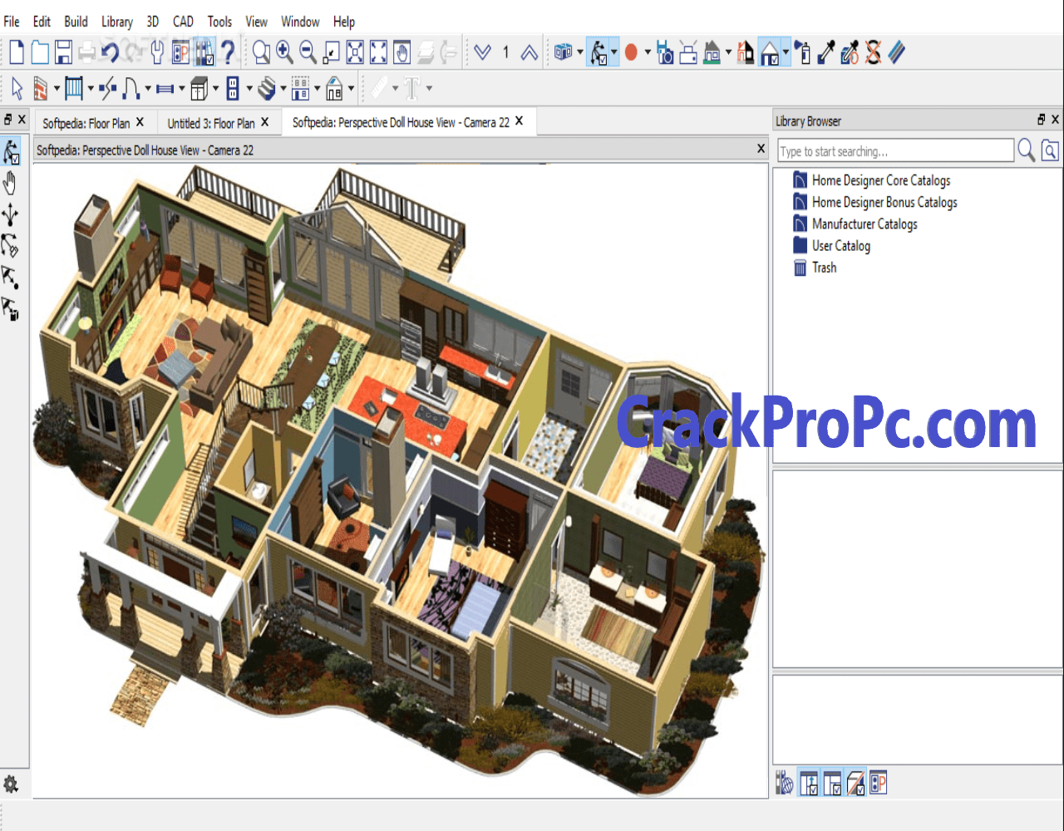Choose the Cabinet tool icon
Screen dimensions: 1064x831
click(x=198, y=88)
